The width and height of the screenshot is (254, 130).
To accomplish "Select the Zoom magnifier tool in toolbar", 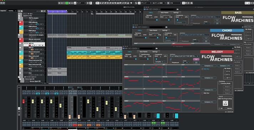I will pos(115,3).
